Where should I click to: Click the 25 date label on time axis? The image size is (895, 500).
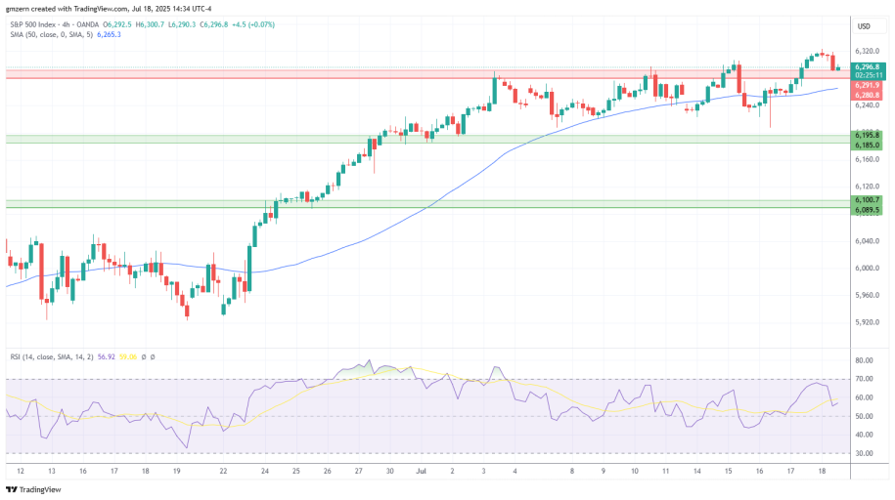[x=295, y=471]
